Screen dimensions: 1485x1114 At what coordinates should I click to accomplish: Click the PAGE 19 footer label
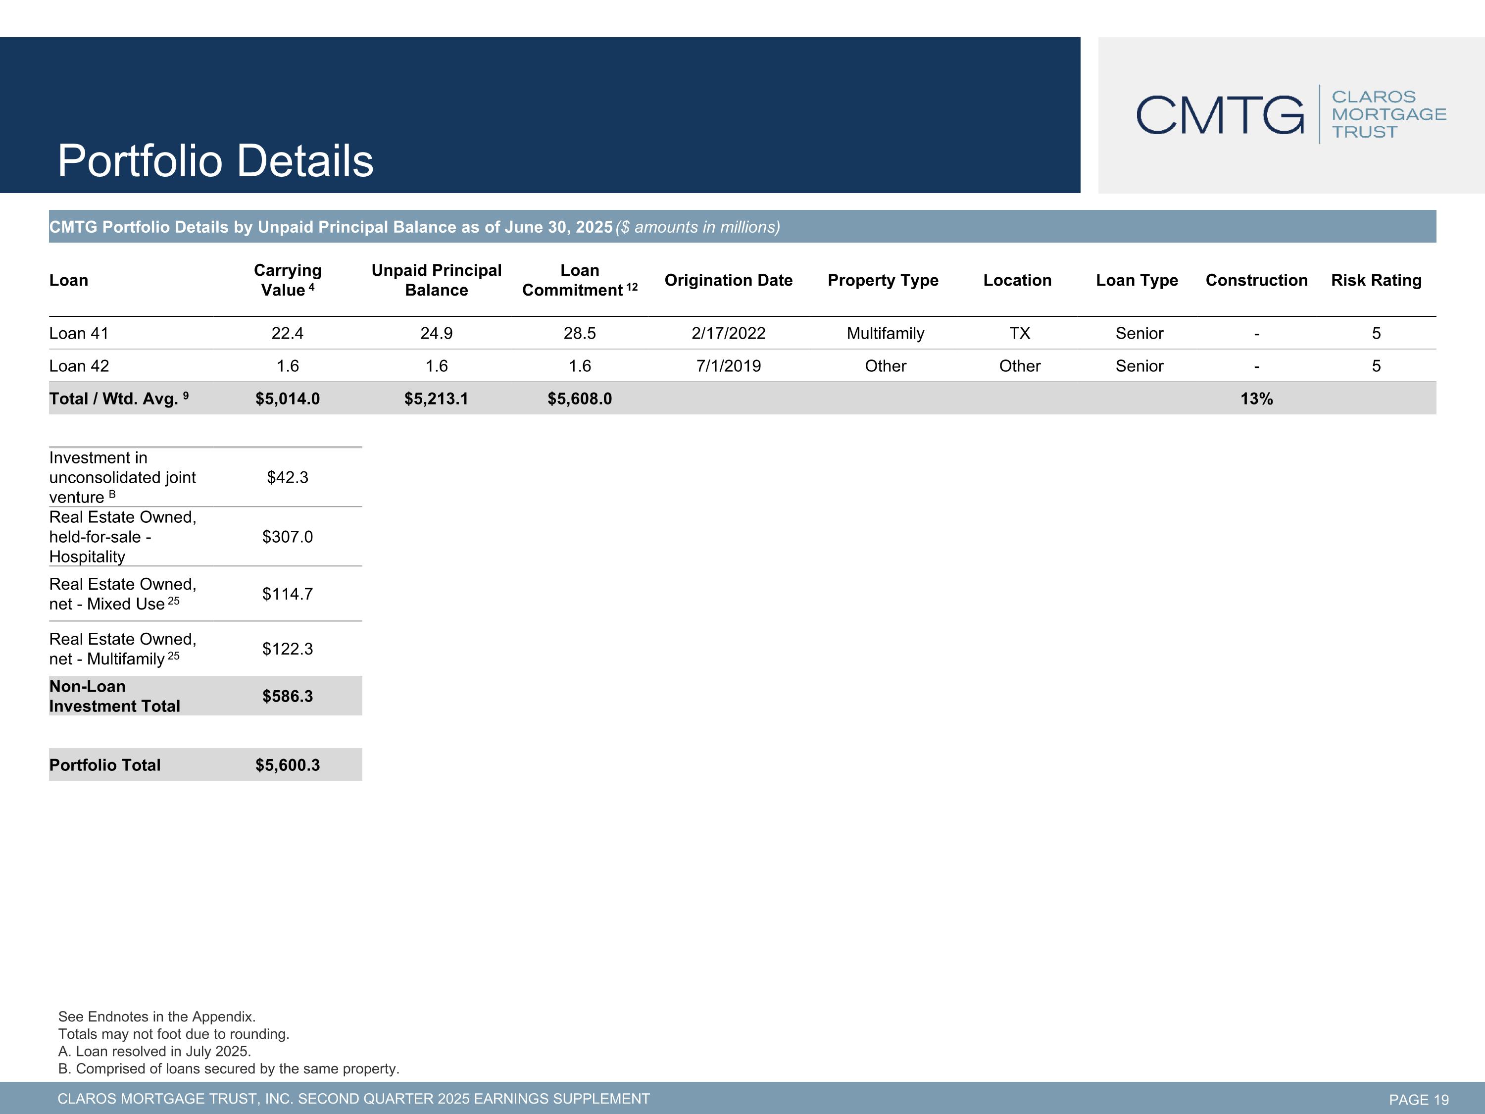1419,1100
